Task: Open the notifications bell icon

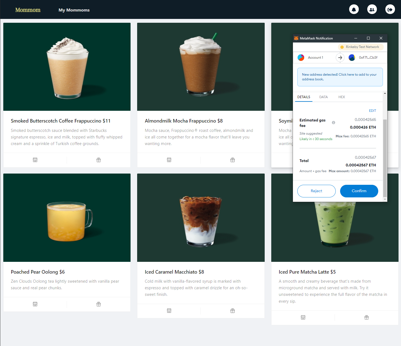Action: (354, 10)
